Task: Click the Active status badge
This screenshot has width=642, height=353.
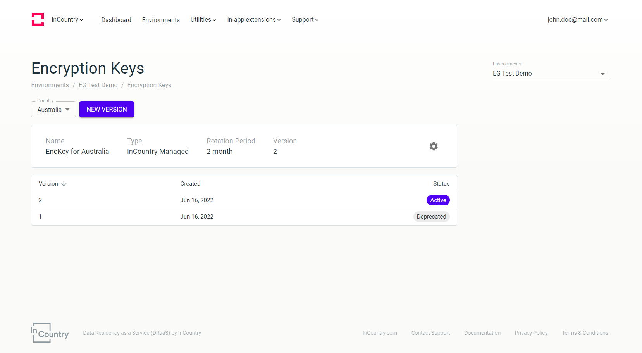Action: point(438,200)
